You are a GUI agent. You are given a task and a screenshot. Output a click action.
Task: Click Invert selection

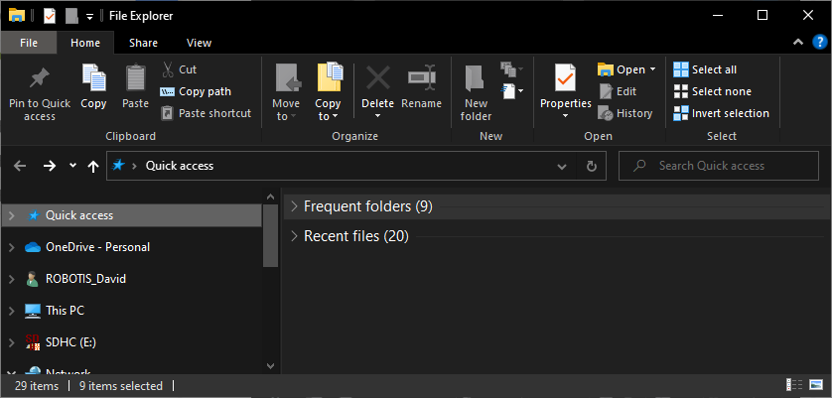pos(721,113)
